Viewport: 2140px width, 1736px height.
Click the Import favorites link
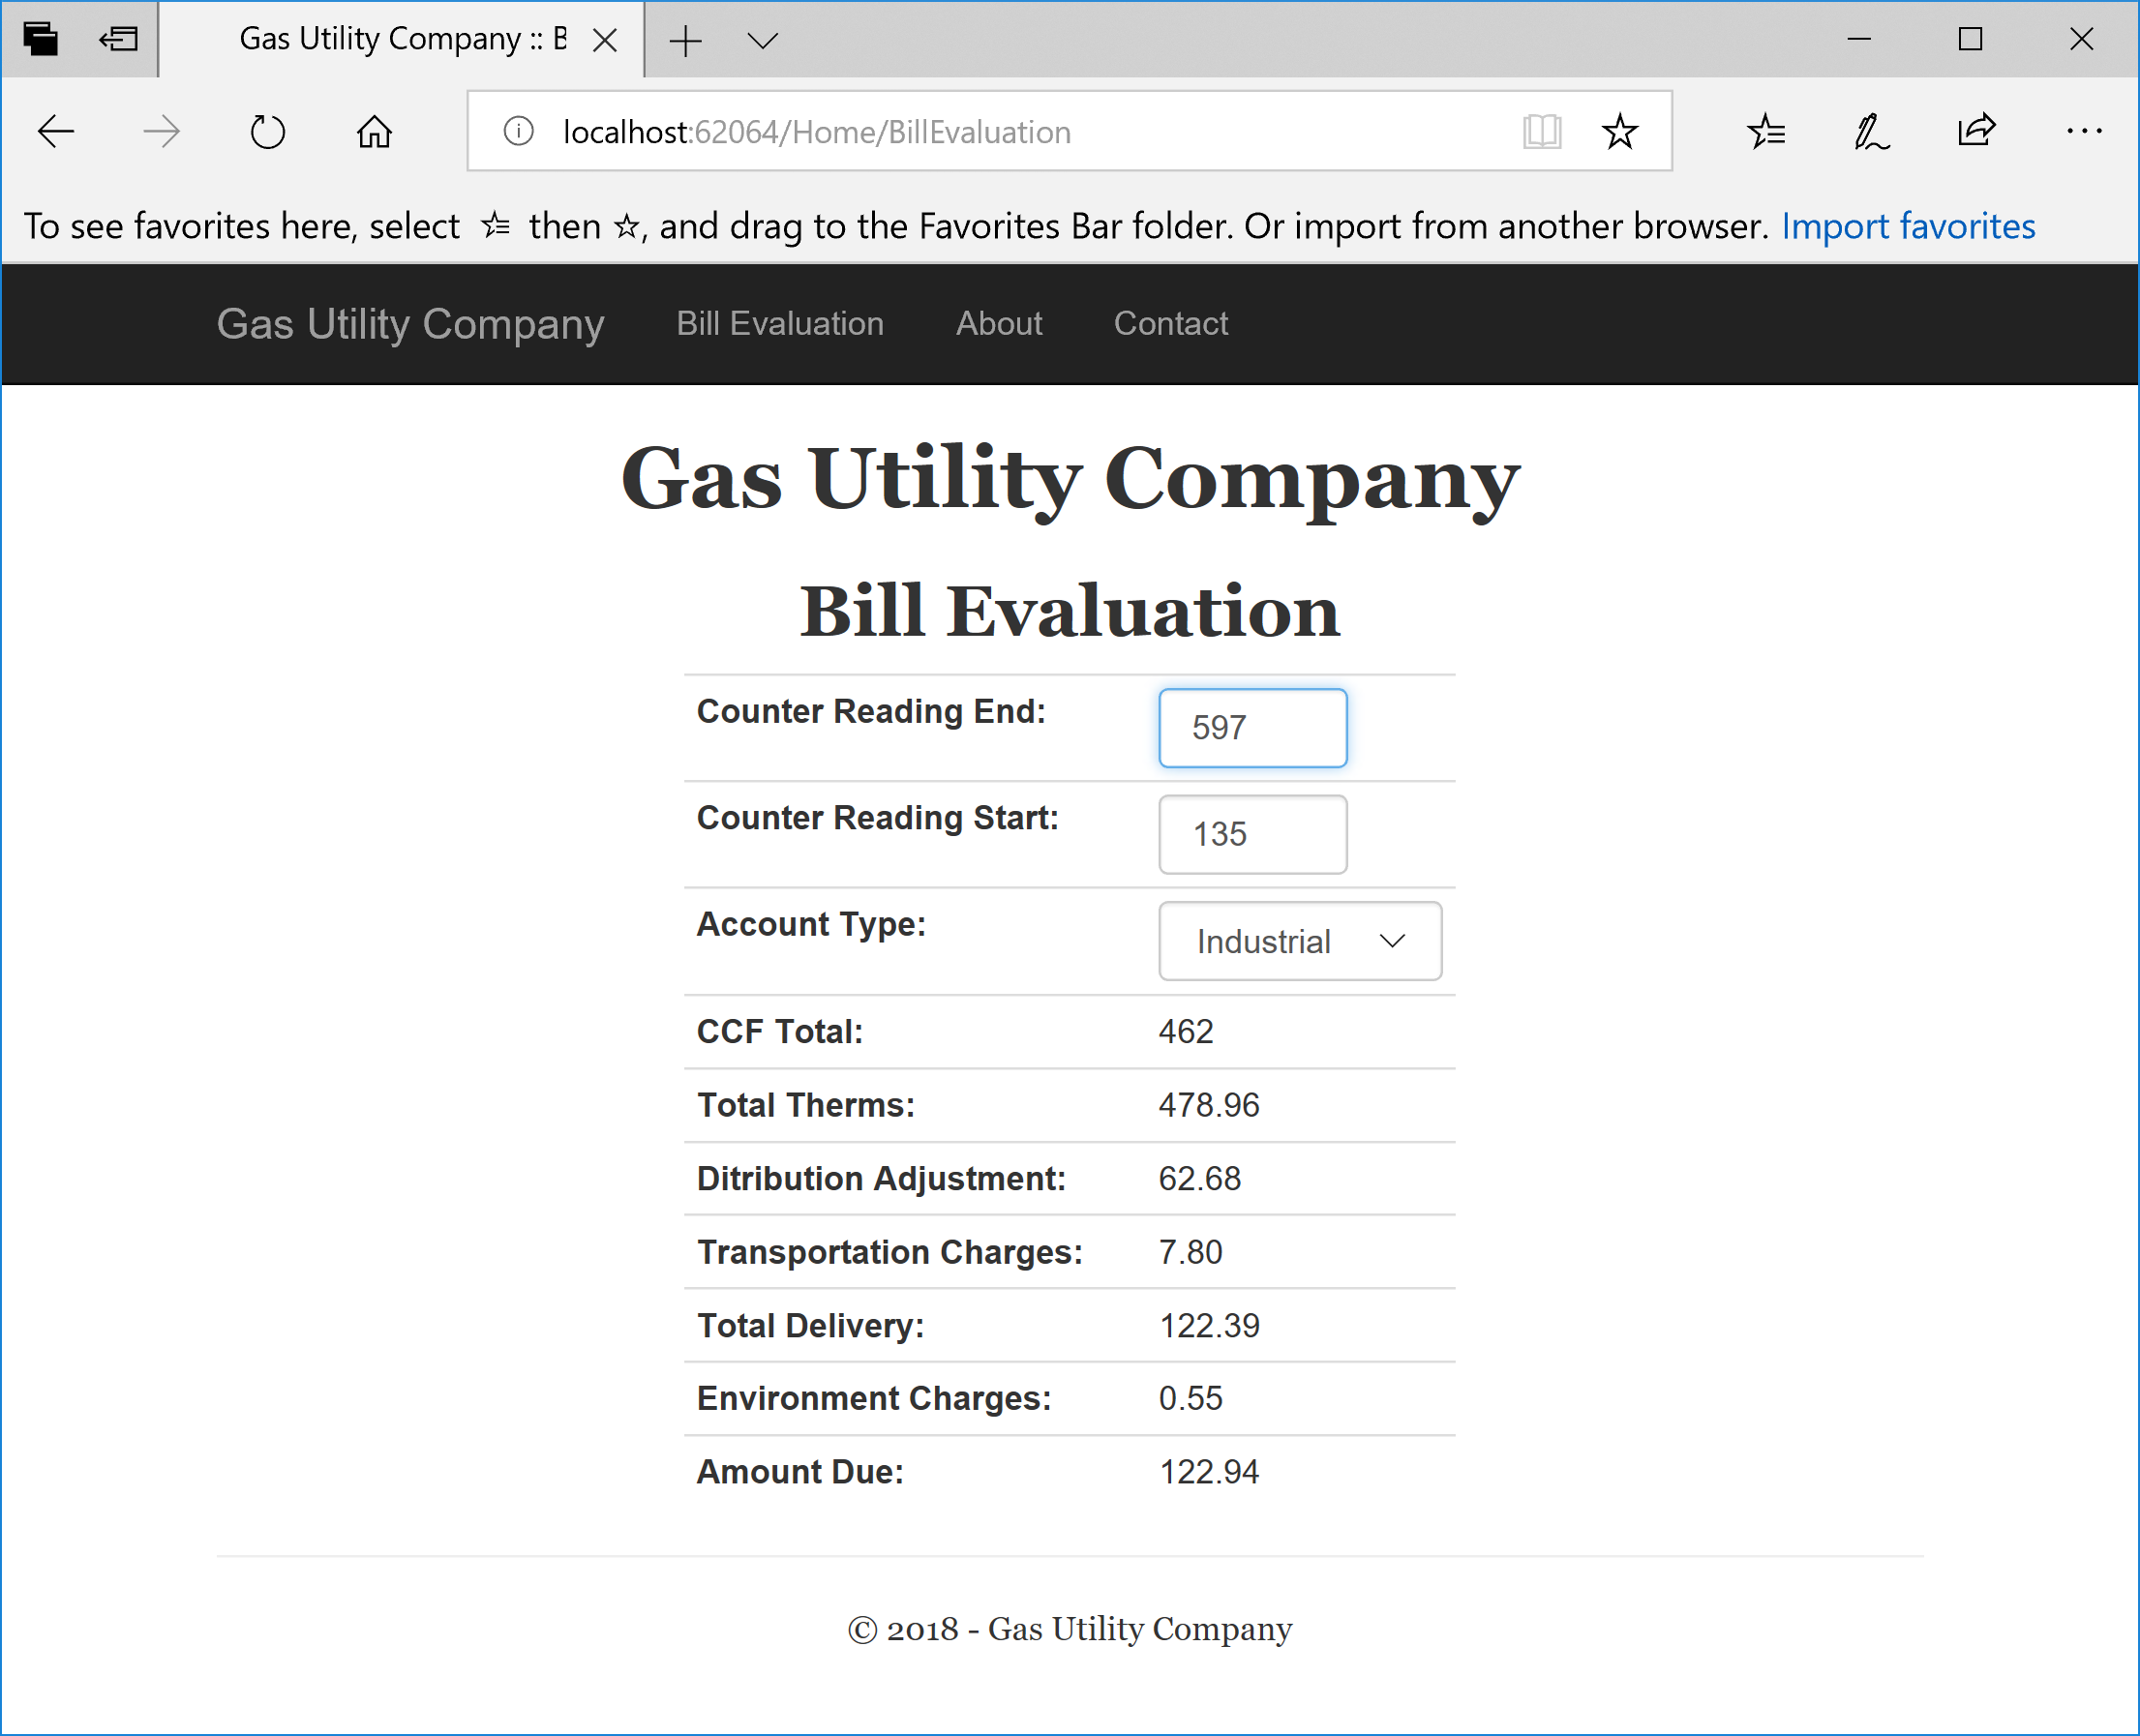pyautogui.click(x=1908, y=226)
